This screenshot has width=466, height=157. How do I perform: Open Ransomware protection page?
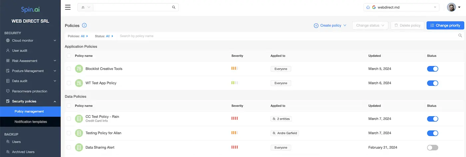[30, 91]
